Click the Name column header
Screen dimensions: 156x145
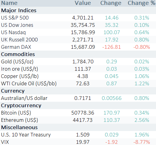point(9,3)
